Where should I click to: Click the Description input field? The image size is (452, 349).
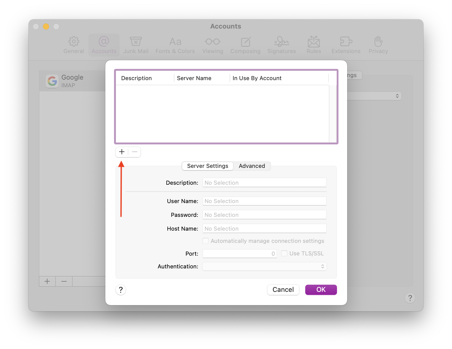pyautogui.click(x=265, y=183)
